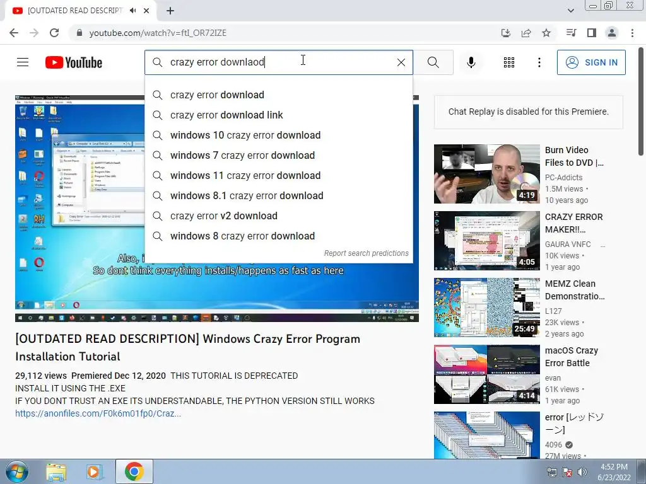Click GAURA VNFC channel name
This screenshot has height=484, width=646.
568,244
